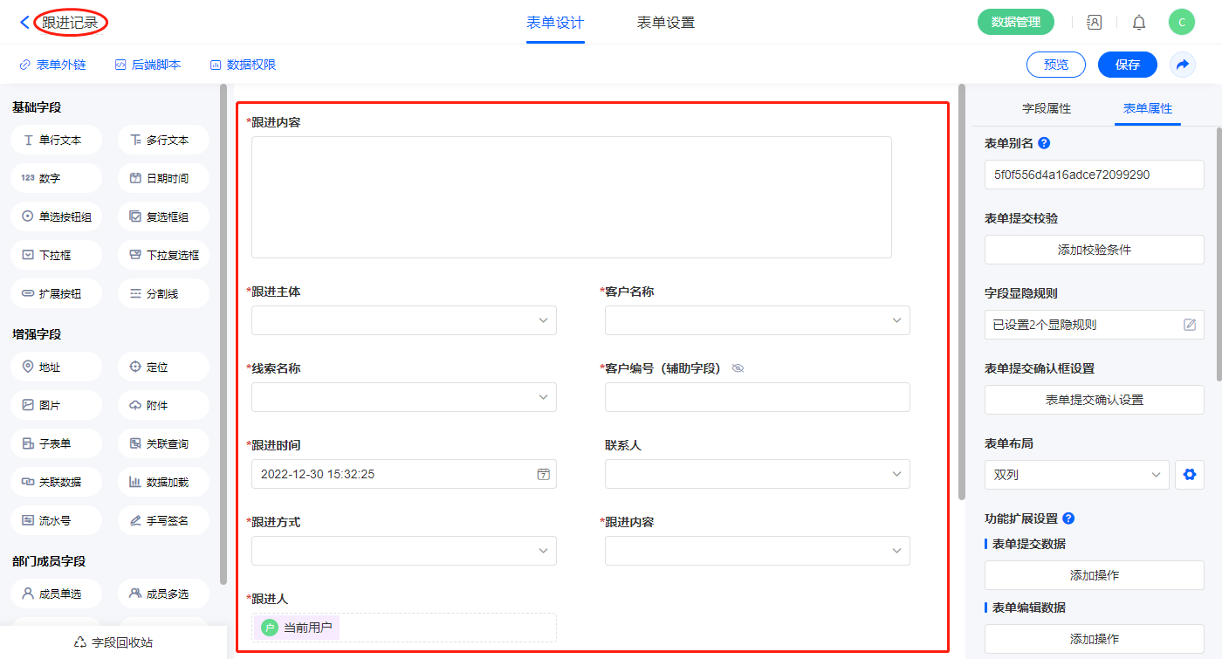1222x659 pixels.
Task: Click the 表单别名 input field
Action: point(1094,175)
